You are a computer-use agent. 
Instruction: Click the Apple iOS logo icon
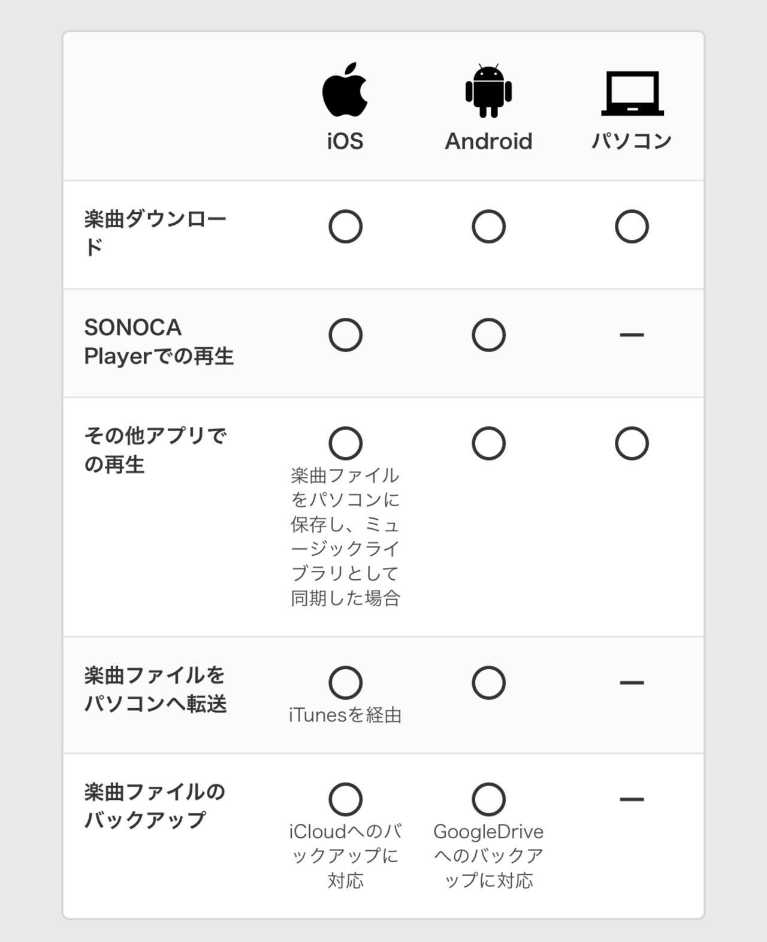pyautogui.click(x=345, y=90)
